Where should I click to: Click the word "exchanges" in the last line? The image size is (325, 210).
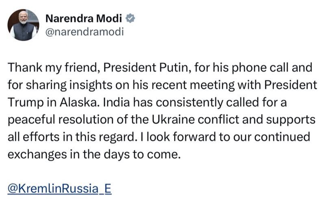[37, 155]
